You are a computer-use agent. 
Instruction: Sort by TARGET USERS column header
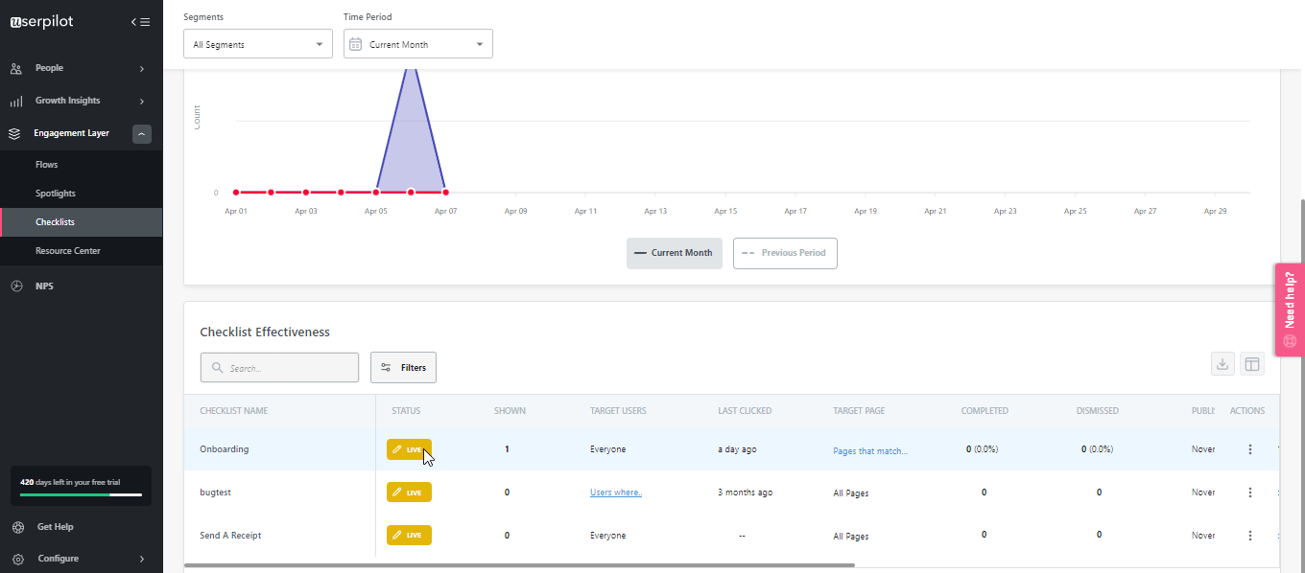618,411
